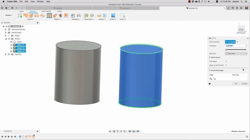This screenshot has height=140, width=250.
Task: Click OK in the Stitch dialog
Action: [236, 84]
